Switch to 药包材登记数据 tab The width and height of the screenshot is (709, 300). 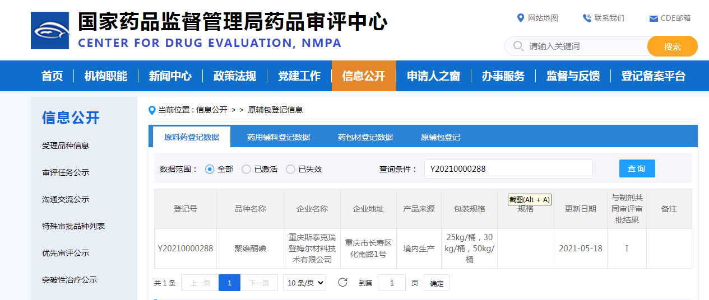365,137
